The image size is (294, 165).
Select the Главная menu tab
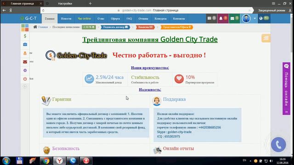(50, 18)
